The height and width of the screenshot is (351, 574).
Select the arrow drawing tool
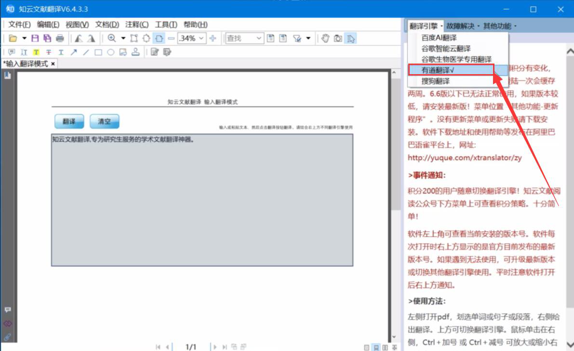(74, 52)
